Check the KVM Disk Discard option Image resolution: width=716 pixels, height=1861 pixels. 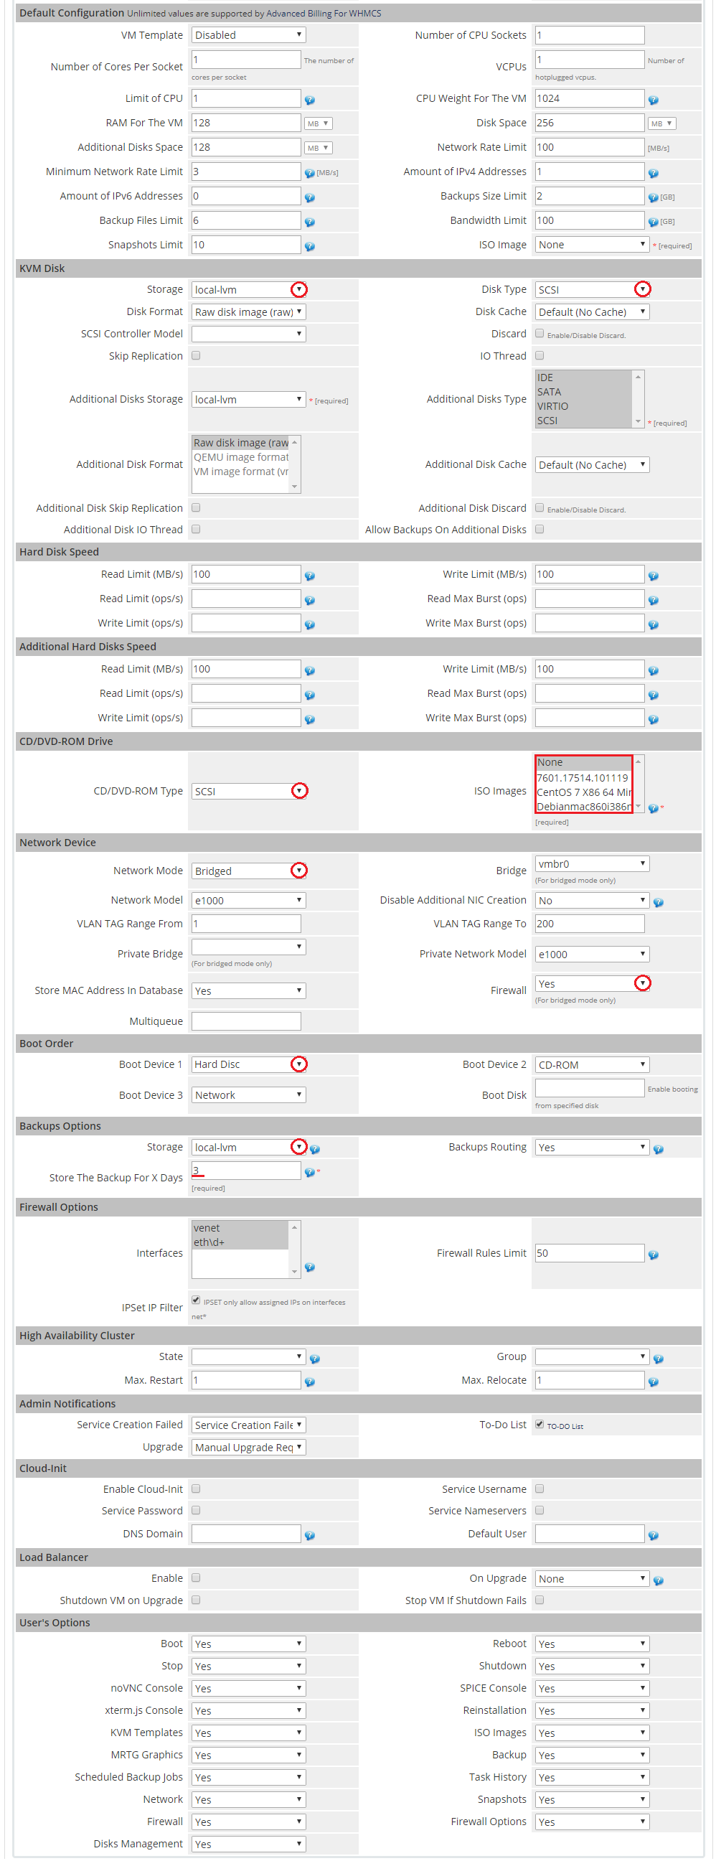pos(540,333)
